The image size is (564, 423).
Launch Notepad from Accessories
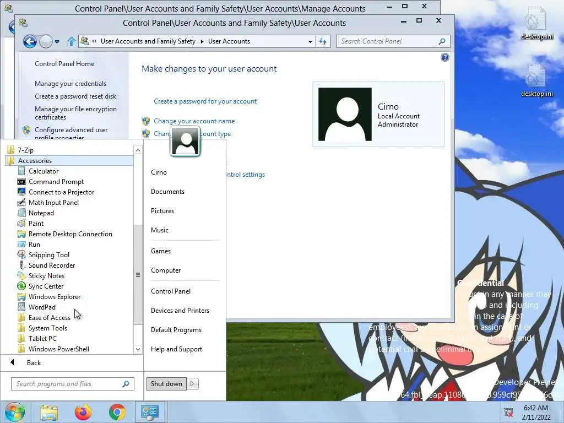pyautogui.click(x=41, y=213)
